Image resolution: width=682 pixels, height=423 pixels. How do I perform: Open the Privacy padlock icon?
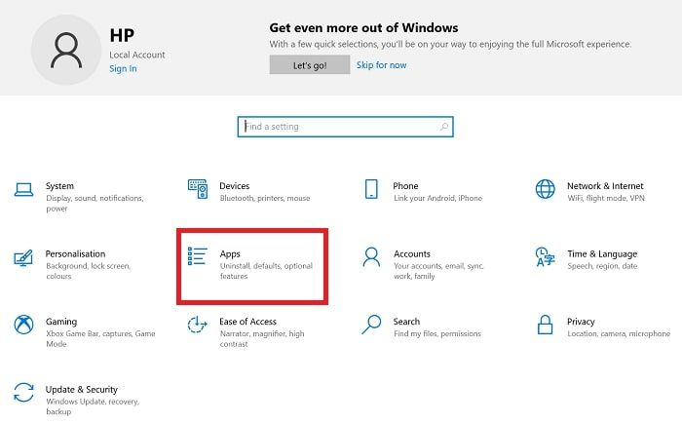click(545, 325)
